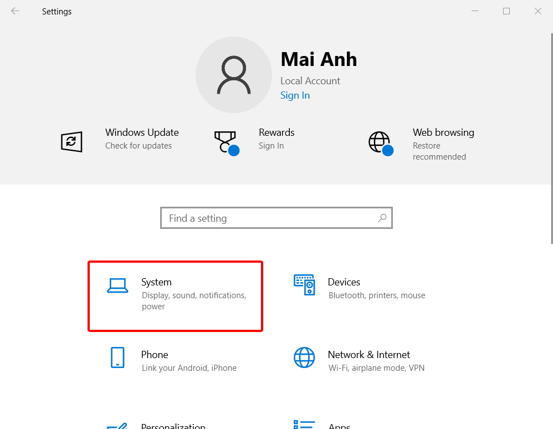Click Check for updates text
The width and height of the screenshot is (553, 429).
tap(139, 146)
